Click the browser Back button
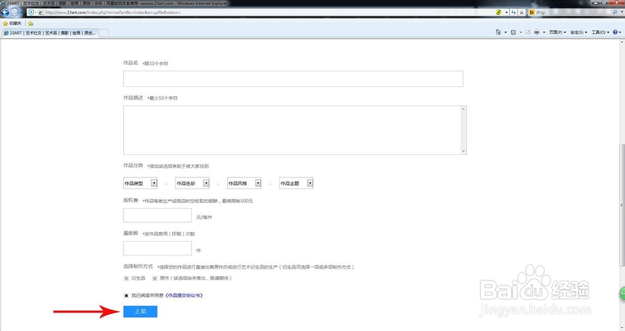625x331 pixels. coord(5,12)
